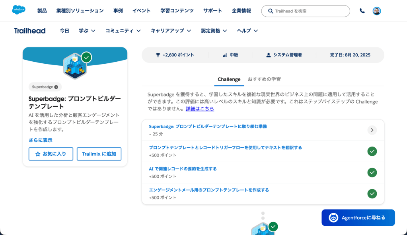The image size is (407, 235).
Task: Click the trophy points icon
Action: tap(158, 55)
